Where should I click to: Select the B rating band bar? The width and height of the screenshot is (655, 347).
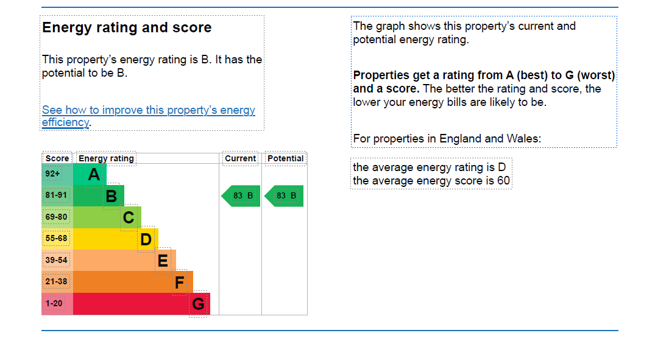(x=99, y=196)
